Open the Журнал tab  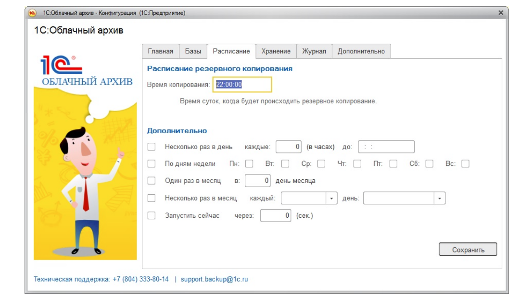coord(314,51)
